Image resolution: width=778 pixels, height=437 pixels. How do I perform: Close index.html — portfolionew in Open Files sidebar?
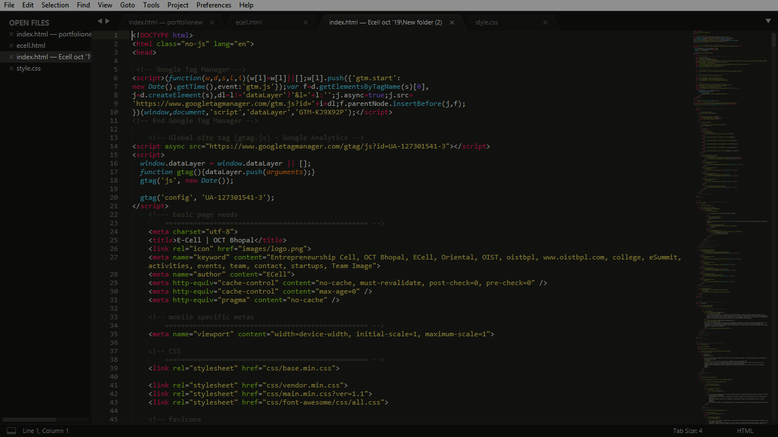coord(11,34)
